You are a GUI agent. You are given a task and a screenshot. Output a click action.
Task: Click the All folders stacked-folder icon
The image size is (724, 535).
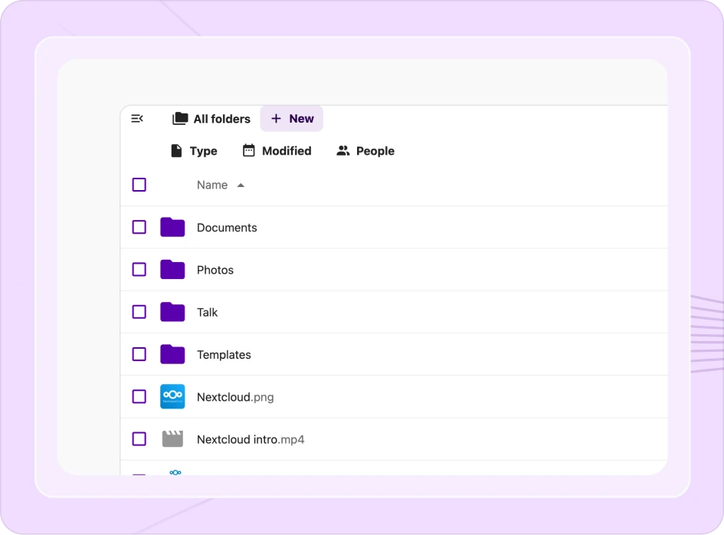click(180, 119)
